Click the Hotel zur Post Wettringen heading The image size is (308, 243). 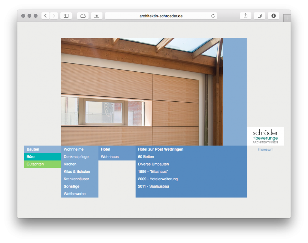point(161,149)
